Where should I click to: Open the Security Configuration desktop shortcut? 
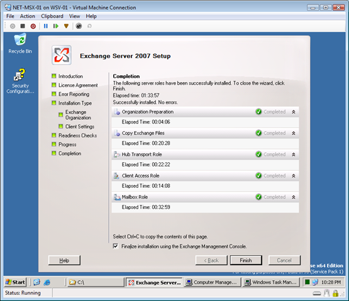pyautogui.click(x=20, y=81)
